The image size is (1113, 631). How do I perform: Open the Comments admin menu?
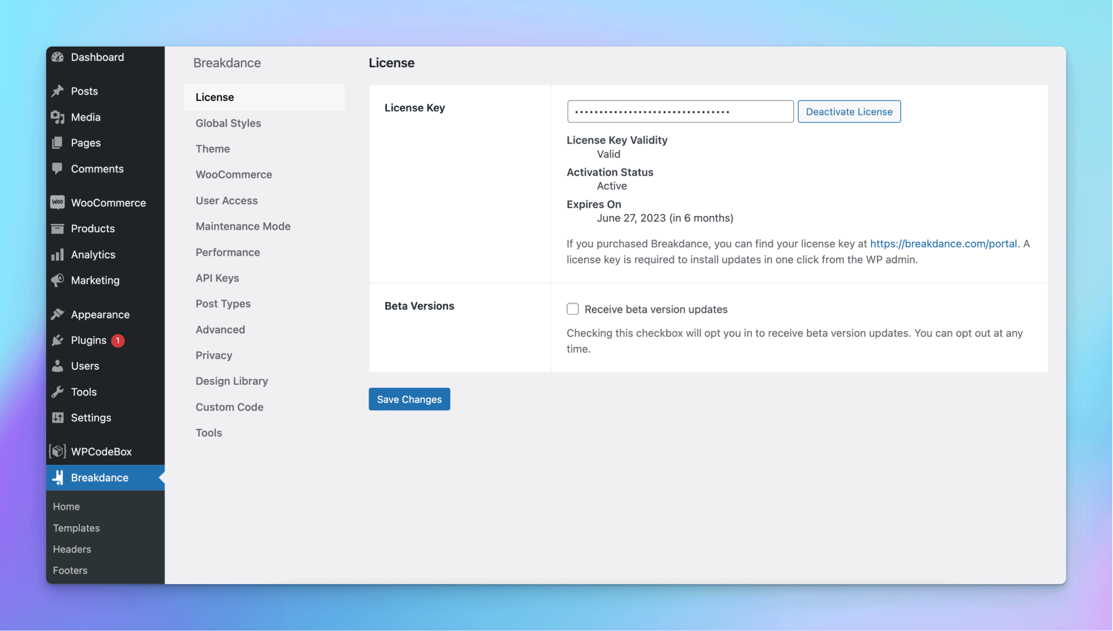[x=105, y=169]
